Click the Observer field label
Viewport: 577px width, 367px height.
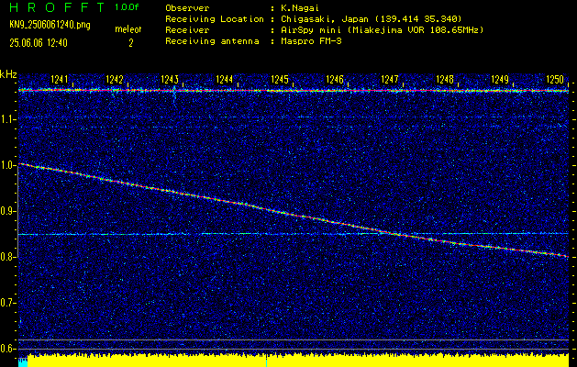coord(187,8)
